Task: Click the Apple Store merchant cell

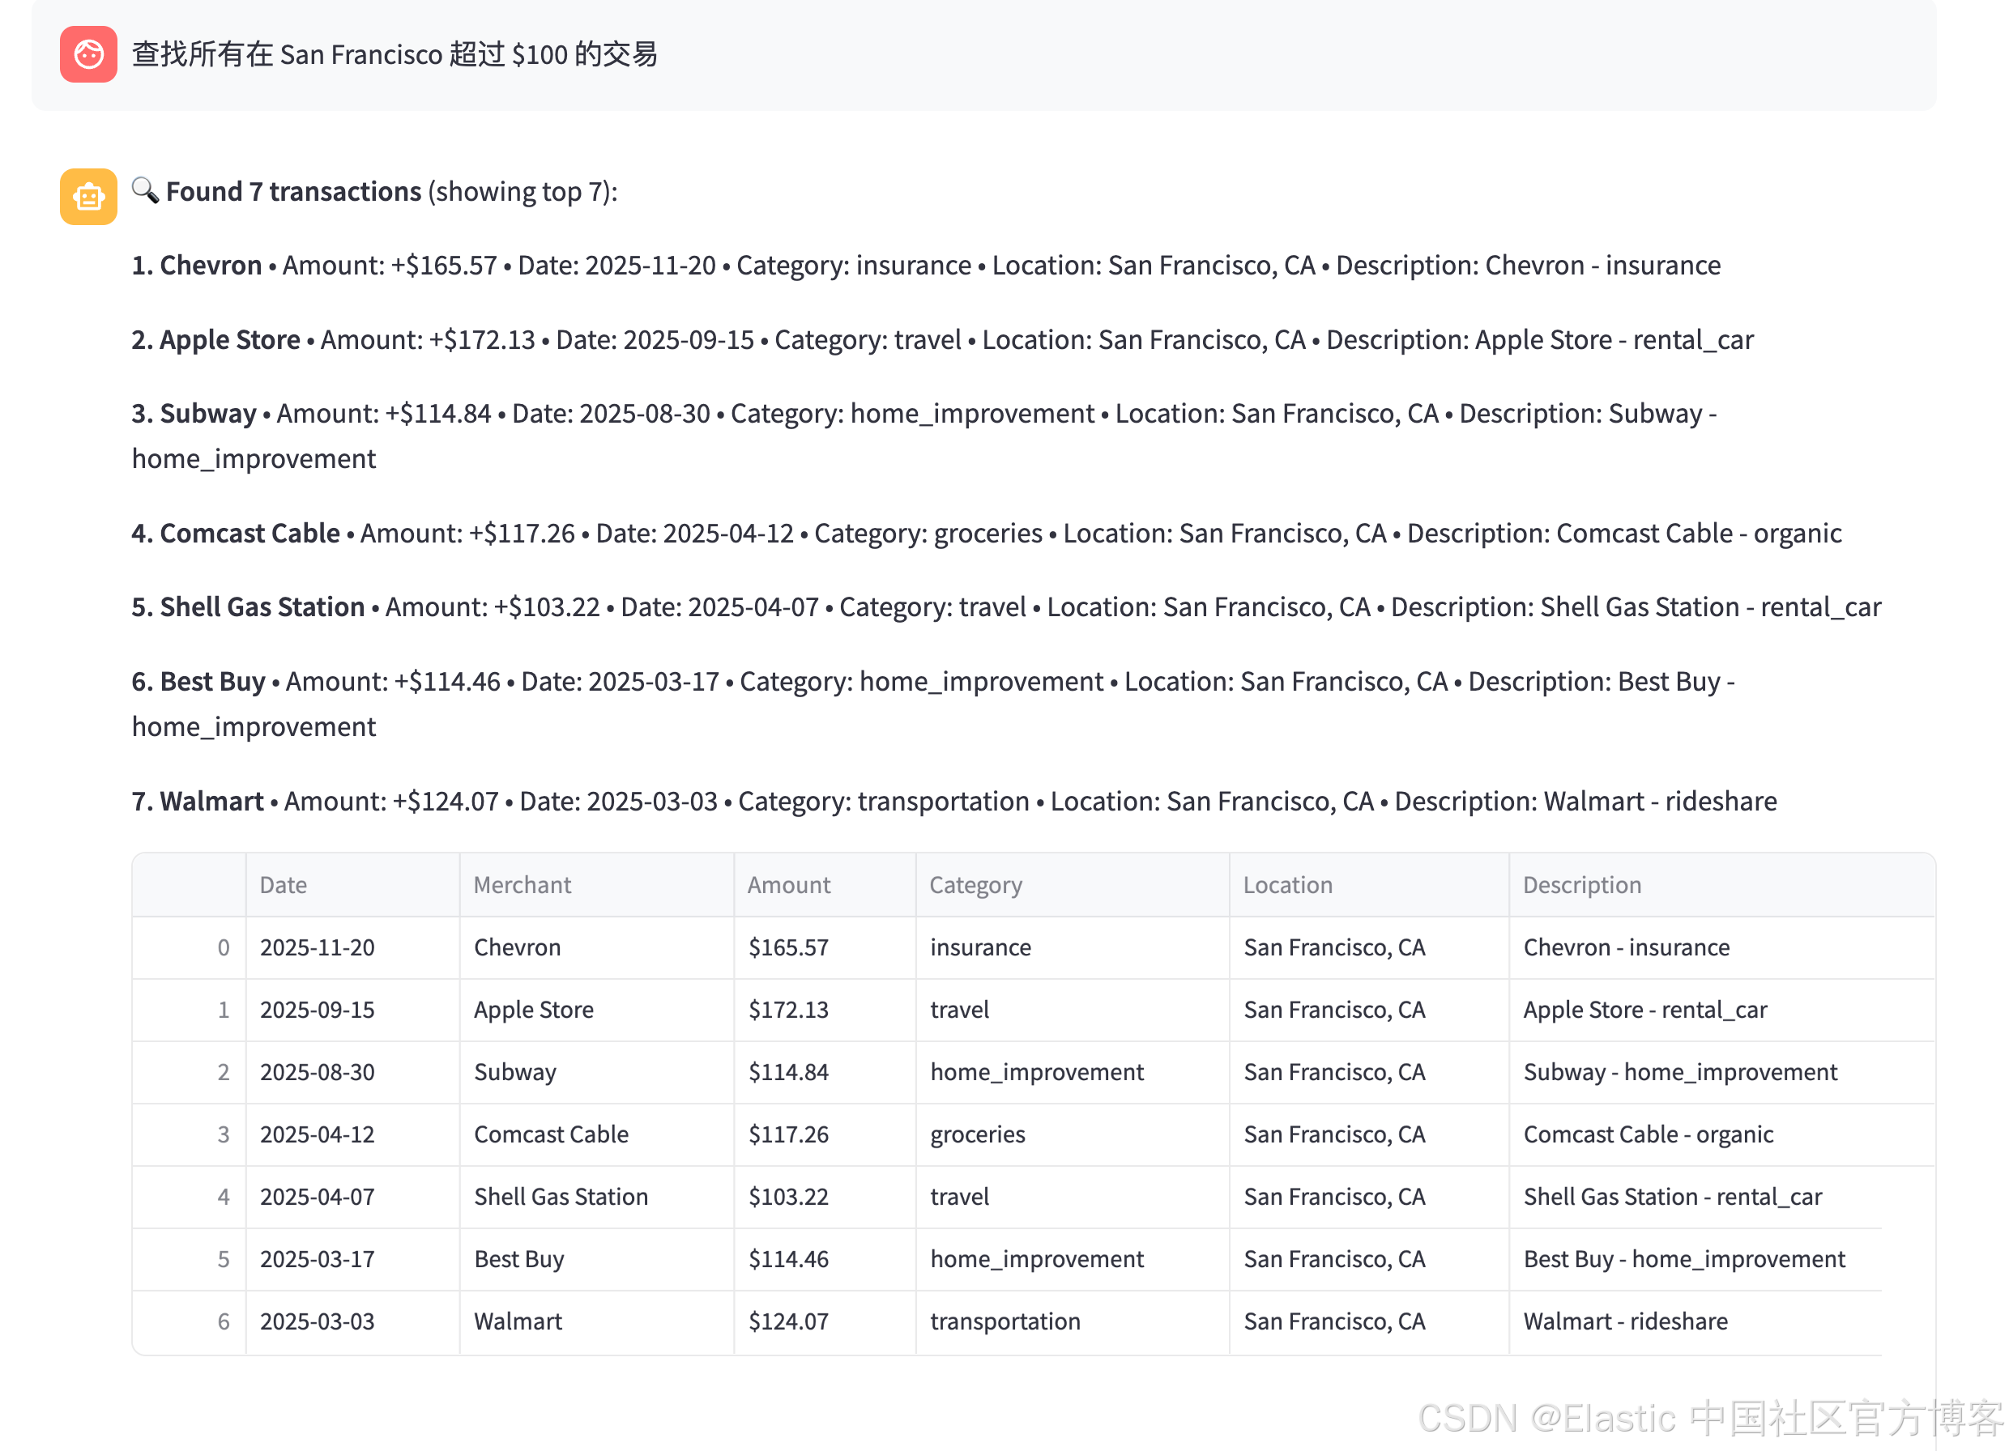Action: pos(597,1011)
